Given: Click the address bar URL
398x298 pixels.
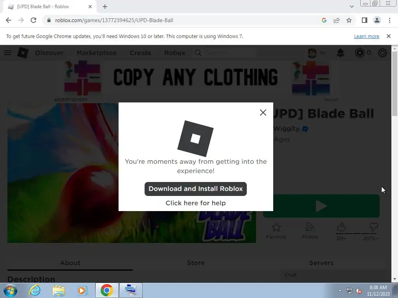Looking at the screenshot, I should tap(114, 20).
